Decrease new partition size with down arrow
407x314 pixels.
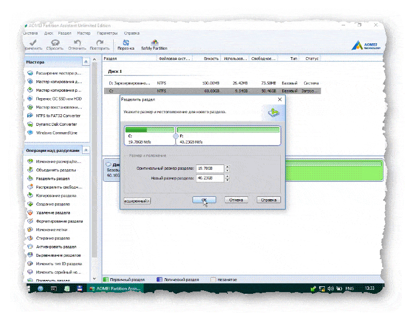pos(227,180)
